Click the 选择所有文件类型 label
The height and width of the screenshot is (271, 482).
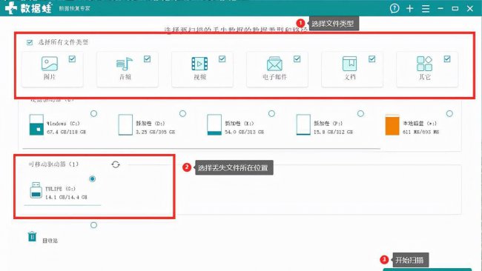pos(63,42)
